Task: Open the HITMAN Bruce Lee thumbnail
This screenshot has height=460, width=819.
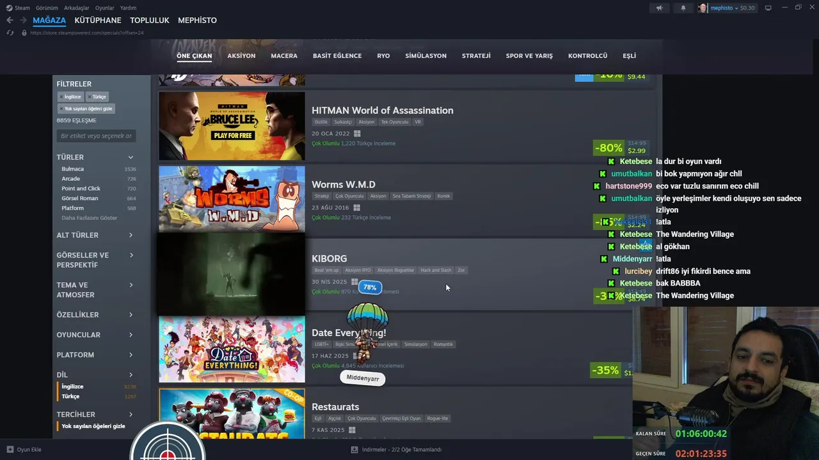Action: [x=232, y=126]
